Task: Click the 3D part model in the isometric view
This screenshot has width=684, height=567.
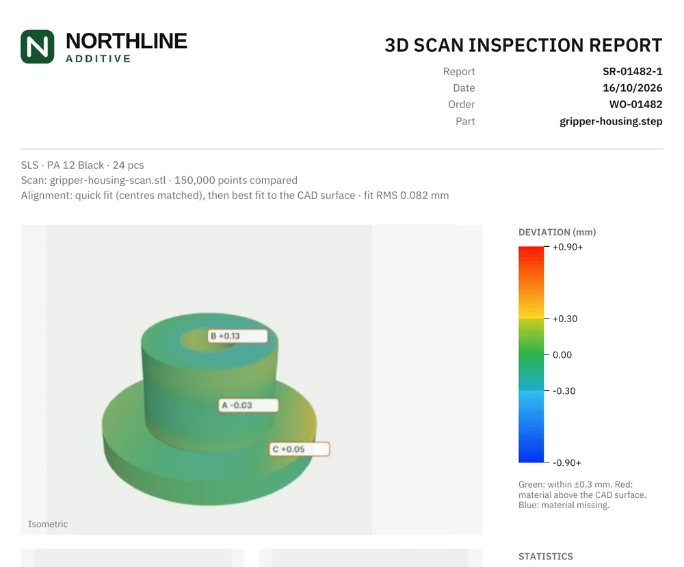Action: (x=209, y=409)
